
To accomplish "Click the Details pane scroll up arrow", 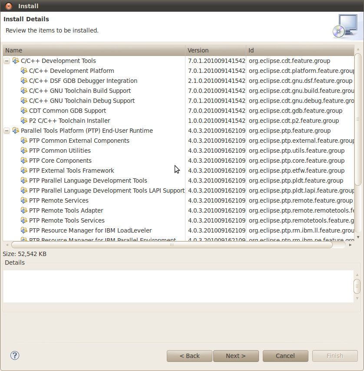I will [x=357, y=275].
